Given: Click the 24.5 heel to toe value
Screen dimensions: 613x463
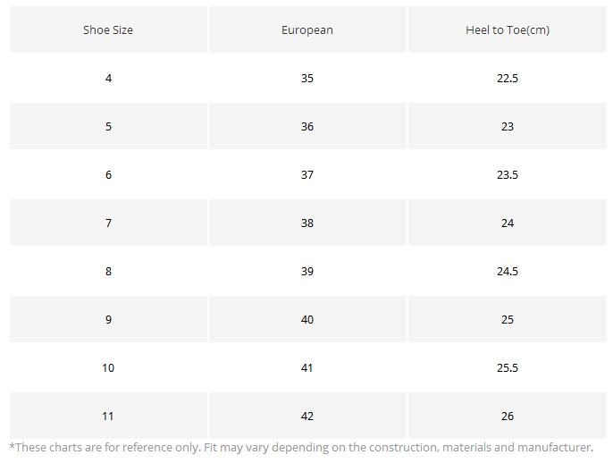Looking at the screenshot, I should point(507,271).
